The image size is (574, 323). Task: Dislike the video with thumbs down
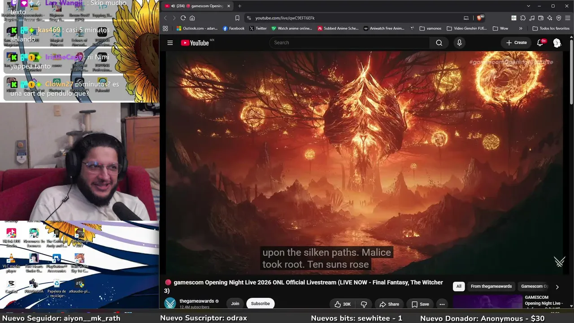pyautogui.click(x=364, y=304)
